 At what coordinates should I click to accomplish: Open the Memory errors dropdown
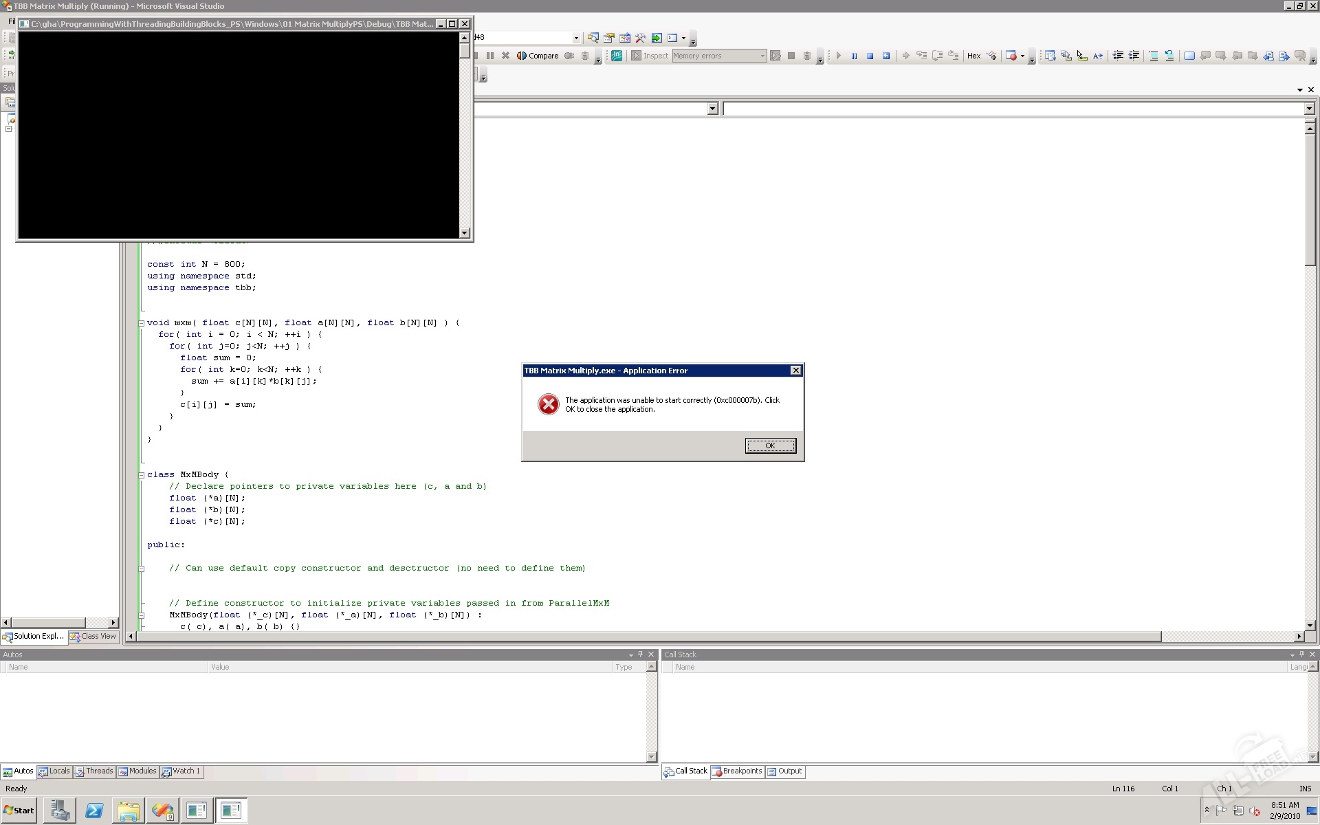point(762,56)
